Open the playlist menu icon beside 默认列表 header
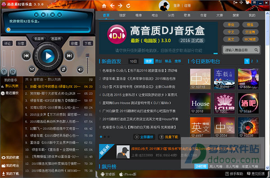Viewport: 270px width, 178px height. [91, 80]
